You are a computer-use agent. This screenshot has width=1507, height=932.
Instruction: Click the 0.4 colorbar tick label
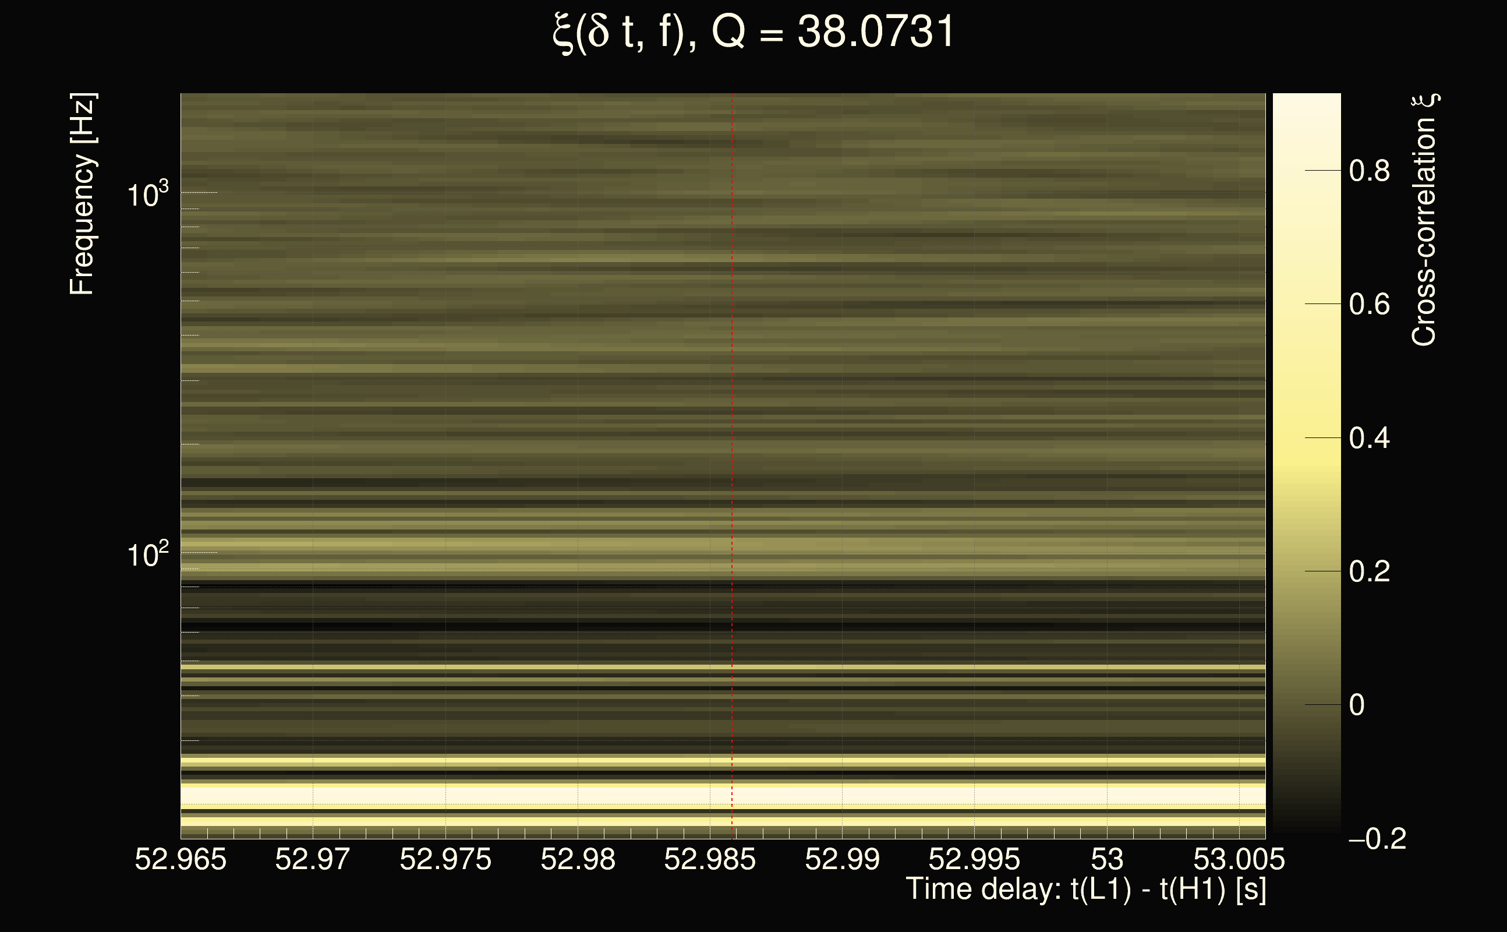point(1369,438)
